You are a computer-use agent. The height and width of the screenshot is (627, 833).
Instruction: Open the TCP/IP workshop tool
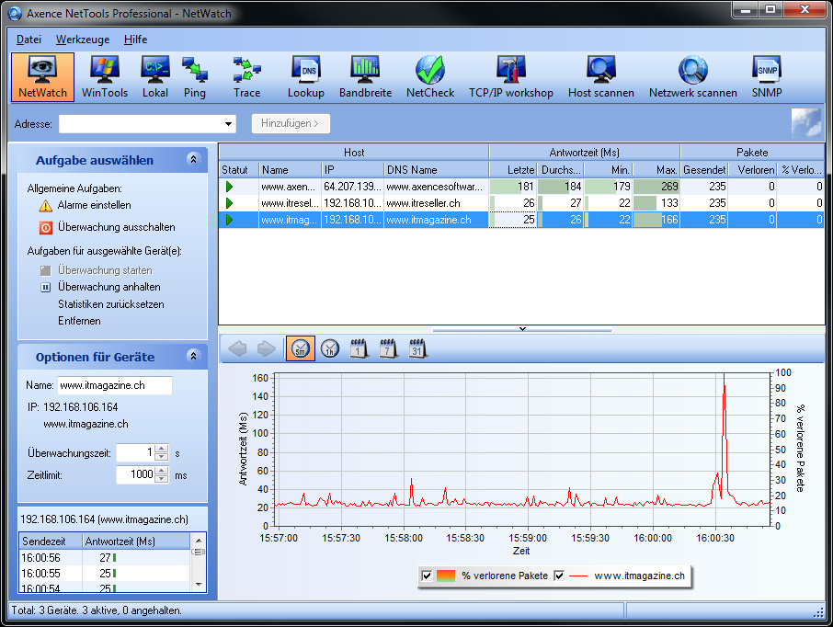point(511,77)
